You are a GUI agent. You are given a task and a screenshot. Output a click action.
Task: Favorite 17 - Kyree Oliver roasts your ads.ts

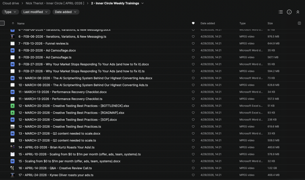tap(193, 175)
